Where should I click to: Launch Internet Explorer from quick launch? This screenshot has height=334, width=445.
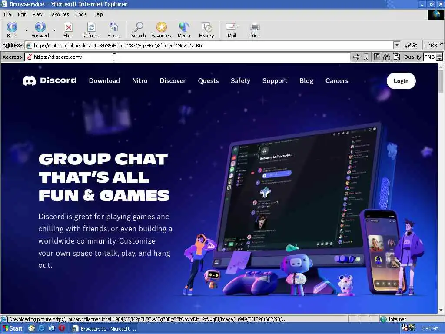click(x=41, y=328)
